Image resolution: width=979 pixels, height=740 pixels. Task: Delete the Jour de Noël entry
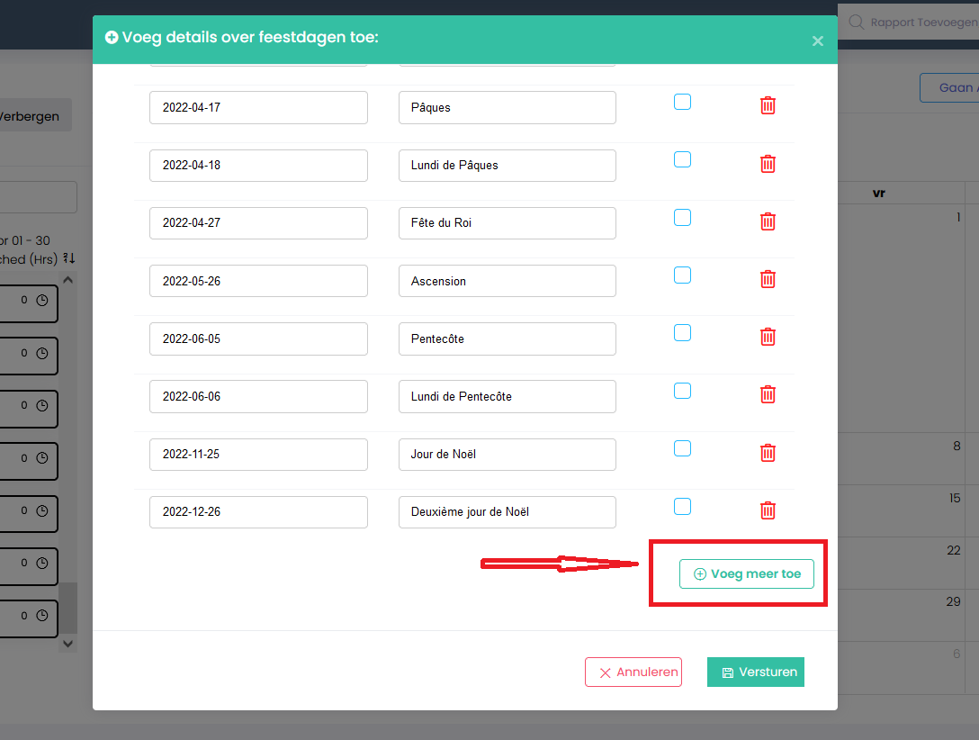click(x=768, y=453)
